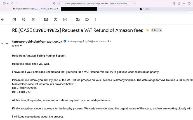Toggle the yellow importance marker
The height and width of the screenshot is (120, 193).
coord(147,30)
